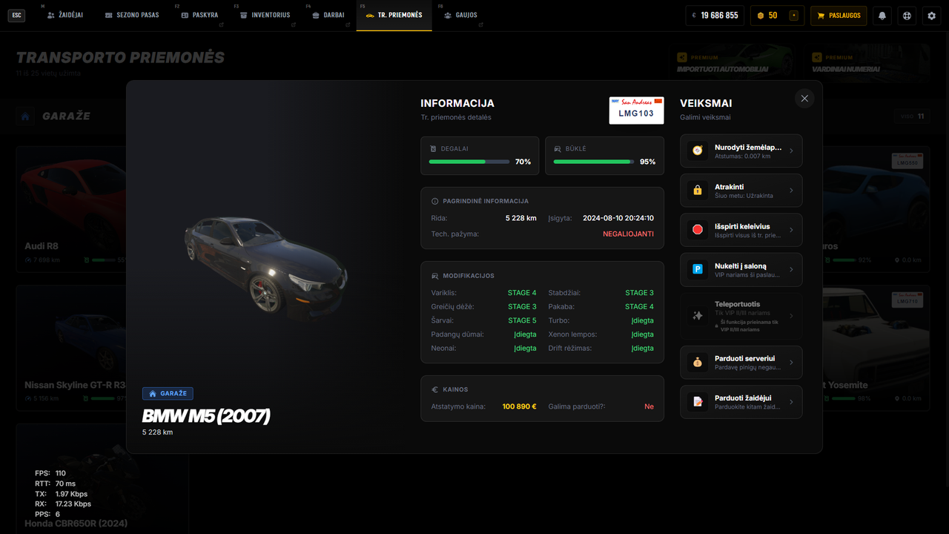The width and height of the screenshot is (949, 534).
Task: Select the Yosemite vehicle card in the background
Action: pyautogui.click(x=876, y=348)
